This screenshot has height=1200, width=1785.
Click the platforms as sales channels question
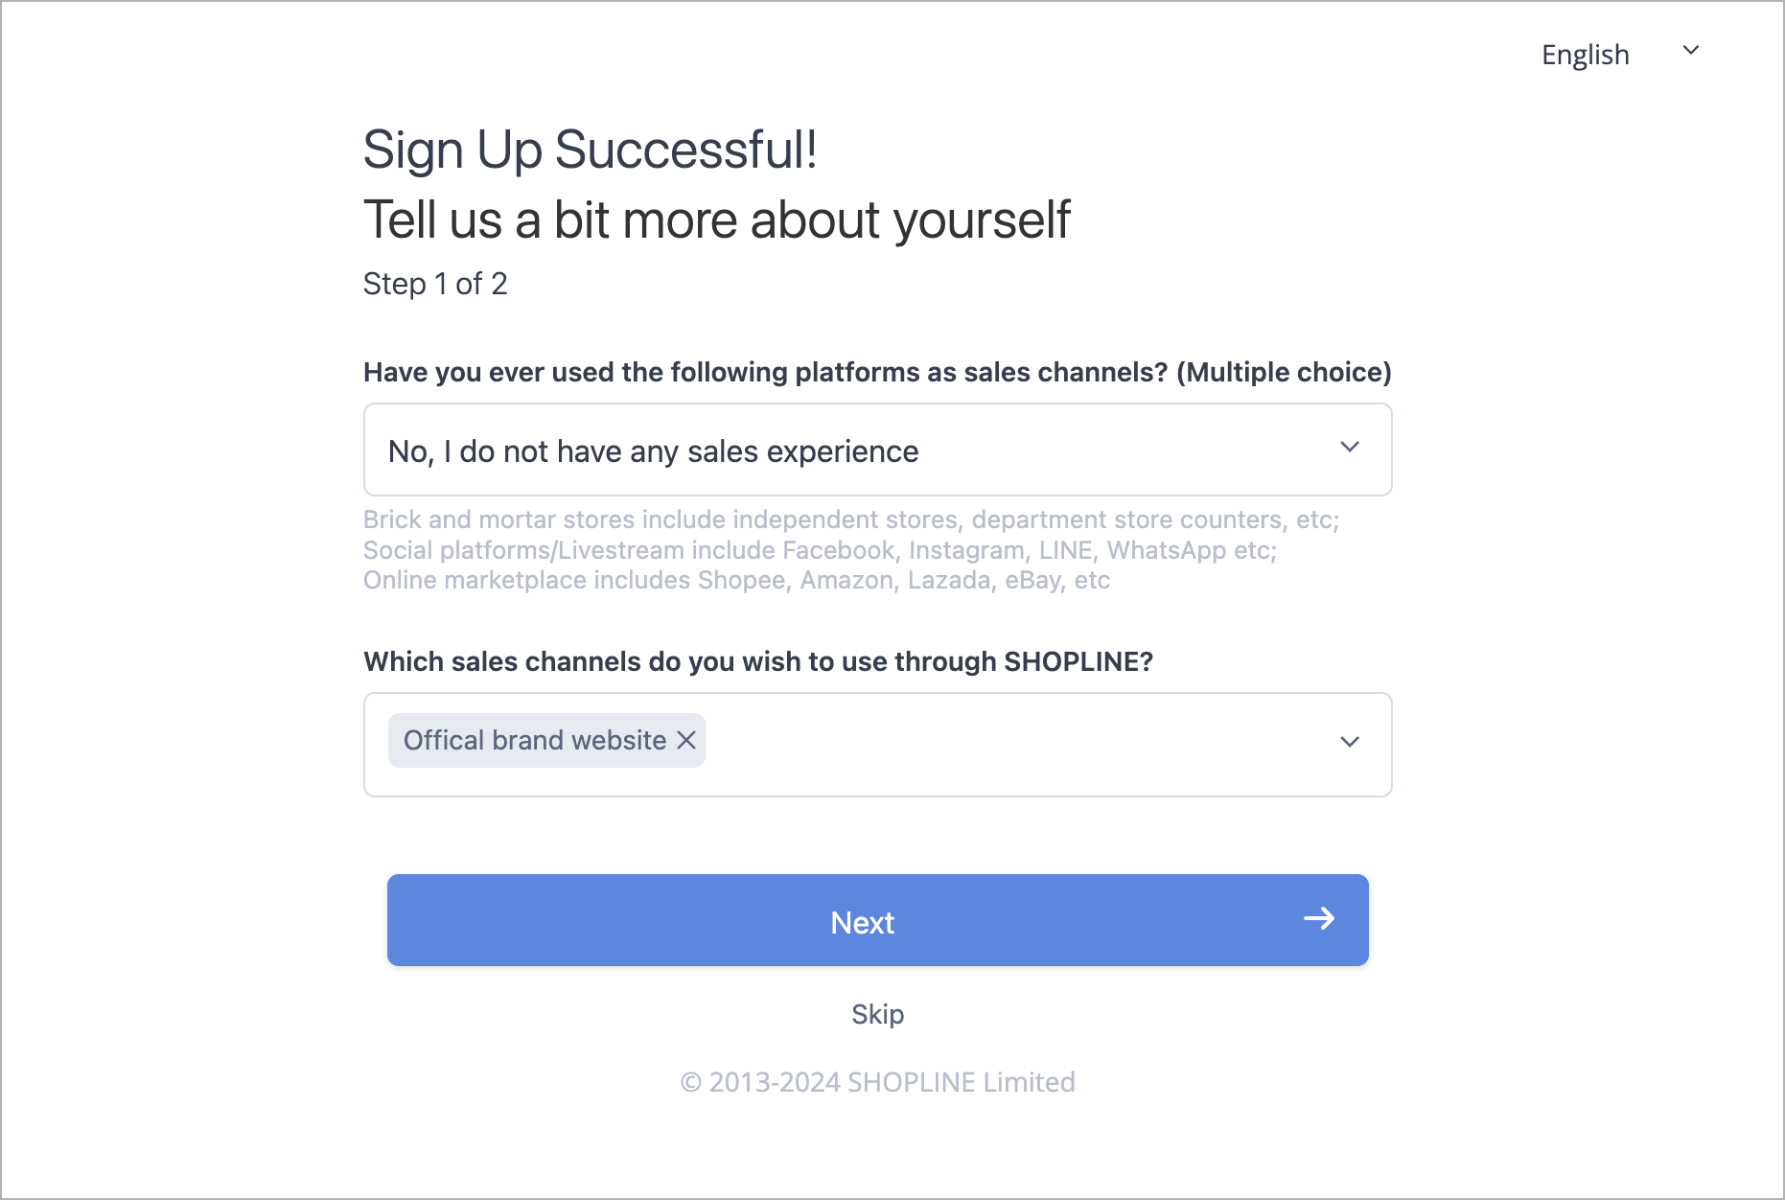[x=877, y=372]
